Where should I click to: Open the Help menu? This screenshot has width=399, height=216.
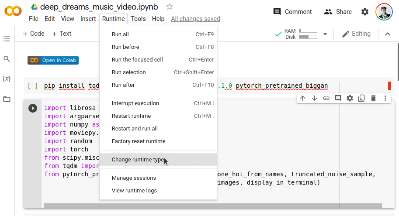tap(158, 19)
